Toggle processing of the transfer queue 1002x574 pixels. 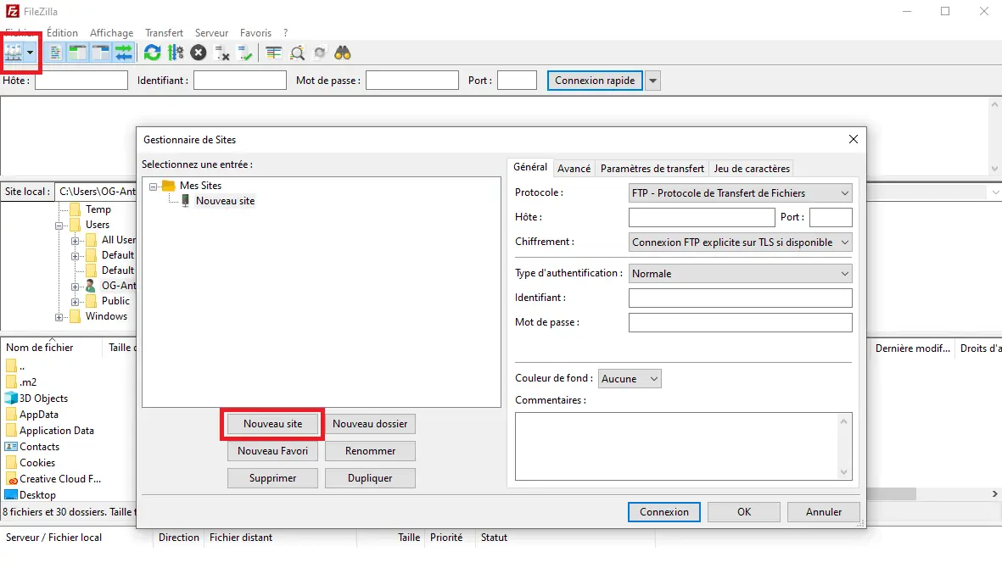(x=176, y=53)
